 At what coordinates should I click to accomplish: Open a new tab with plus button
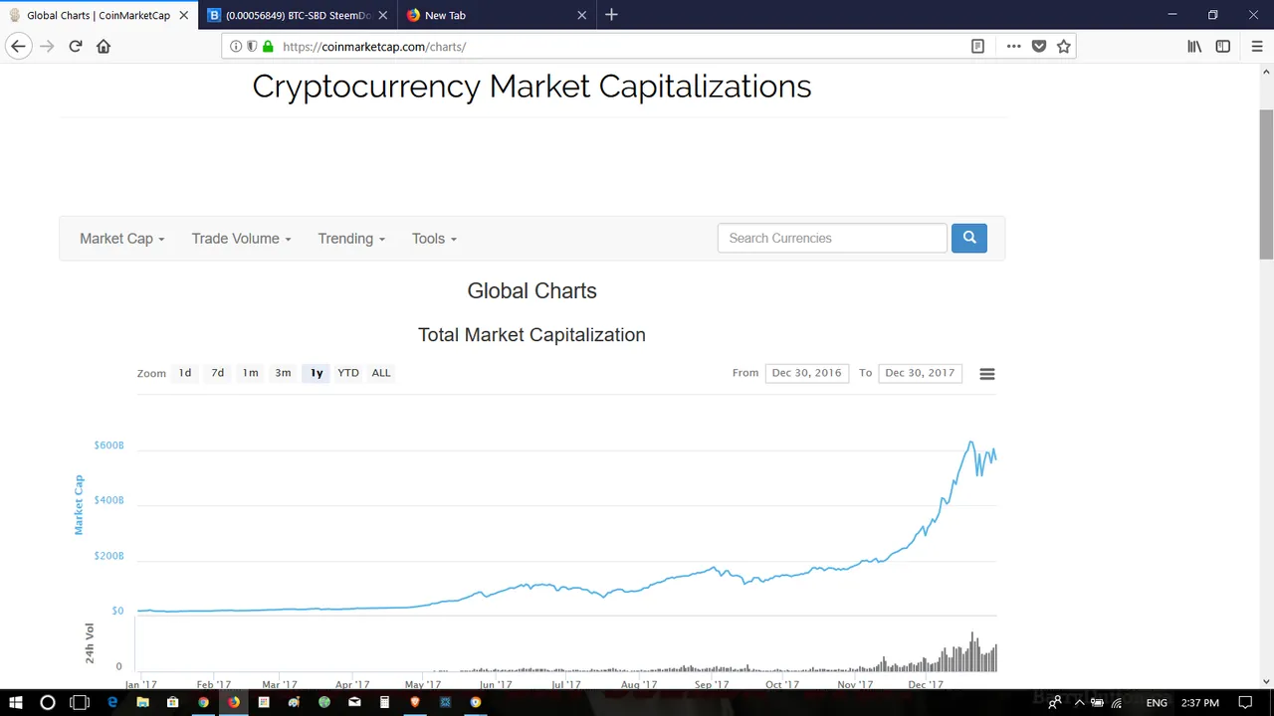[x=611, y=15]
